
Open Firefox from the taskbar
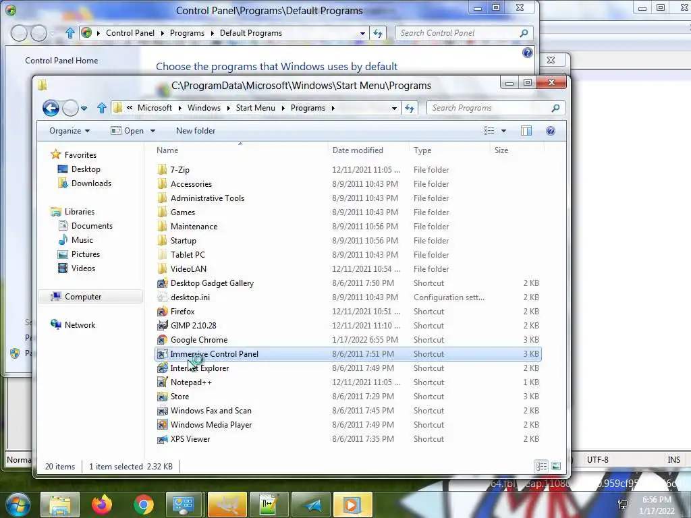pyautogui.click(x=102, y=505)
